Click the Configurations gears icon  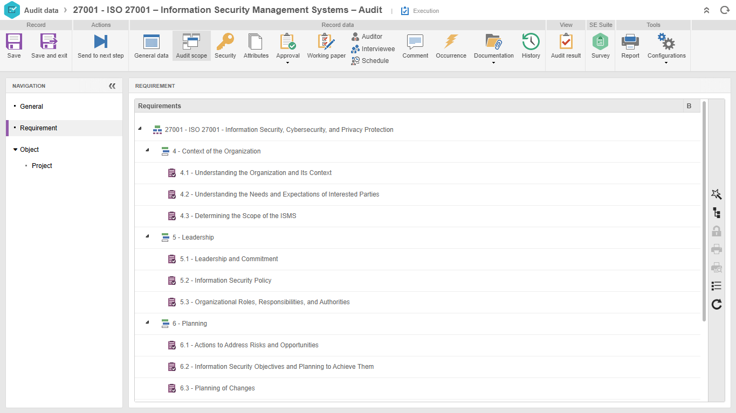(x=666, y=42)
